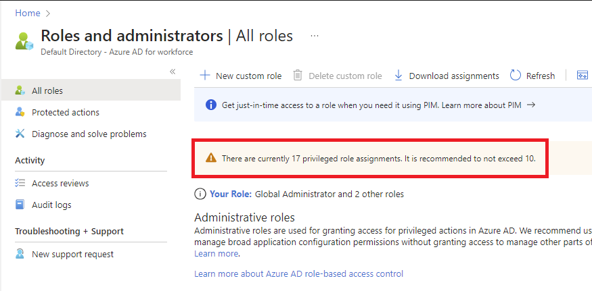
Task: Click the blue info icon in PIM banner
Action: pos(211,105)
